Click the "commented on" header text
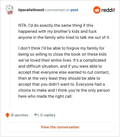The width and height of the screenshot is (120, 137). click(x=57, y=10)
